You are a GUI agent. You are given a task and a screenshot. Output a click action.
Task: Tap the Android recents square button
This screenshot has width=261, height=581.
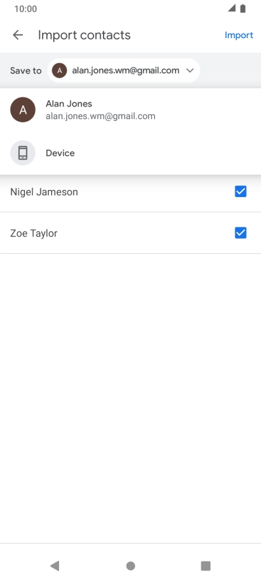coord(205,566)
